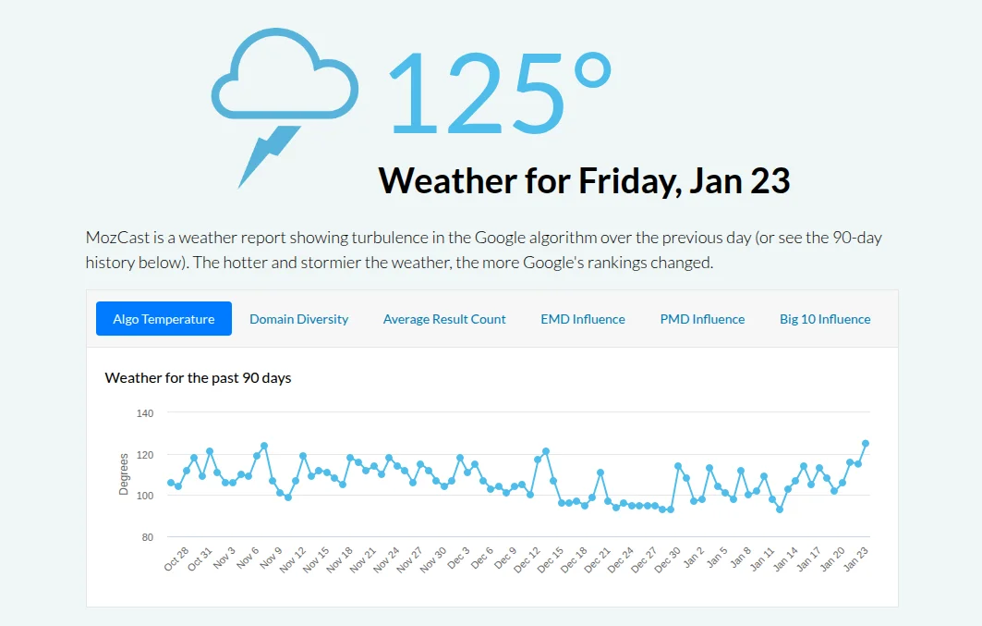Show the EMD Influence tab

(x=583, y=319)
